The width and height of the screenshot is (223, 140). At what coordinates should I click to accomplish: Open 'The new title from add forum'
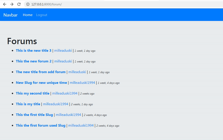[x=41, y=72]
